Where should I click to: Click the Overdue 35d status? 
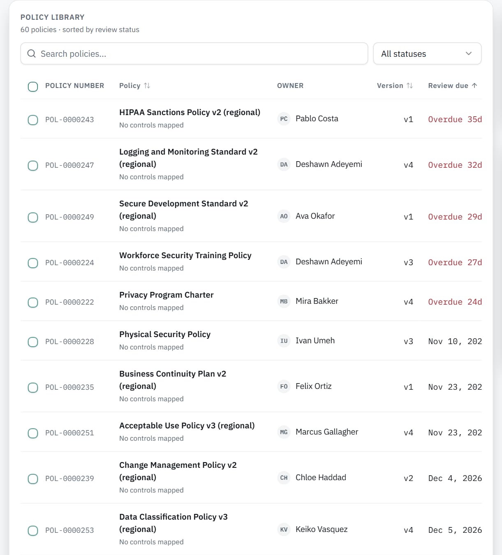455,119
